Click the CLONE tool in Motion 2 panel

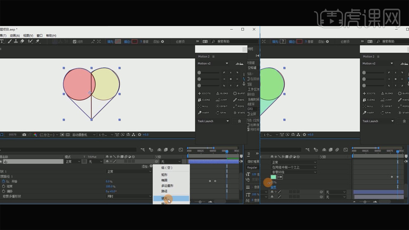click(204, 100)
